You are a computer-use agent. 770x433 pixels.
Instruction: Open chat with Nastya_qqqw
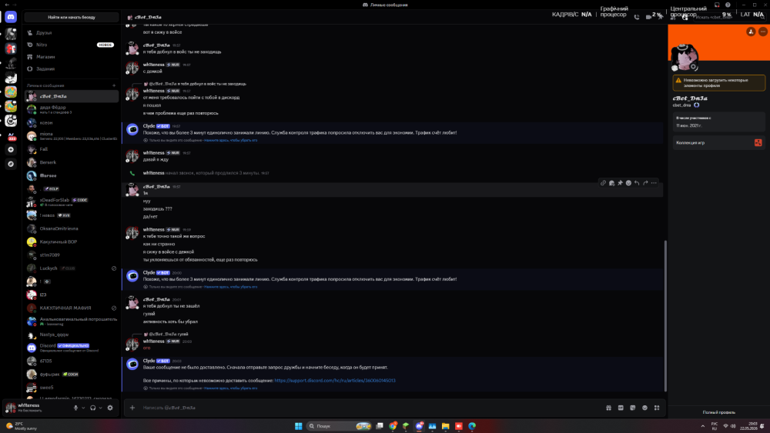tap(71, 335)
